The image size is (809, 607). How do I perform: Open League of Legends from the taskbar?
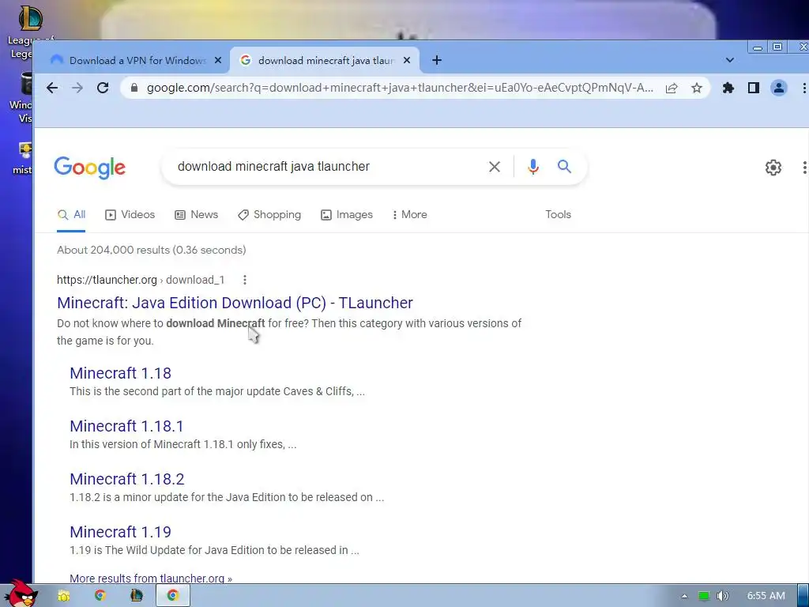(x=136, y=596)
